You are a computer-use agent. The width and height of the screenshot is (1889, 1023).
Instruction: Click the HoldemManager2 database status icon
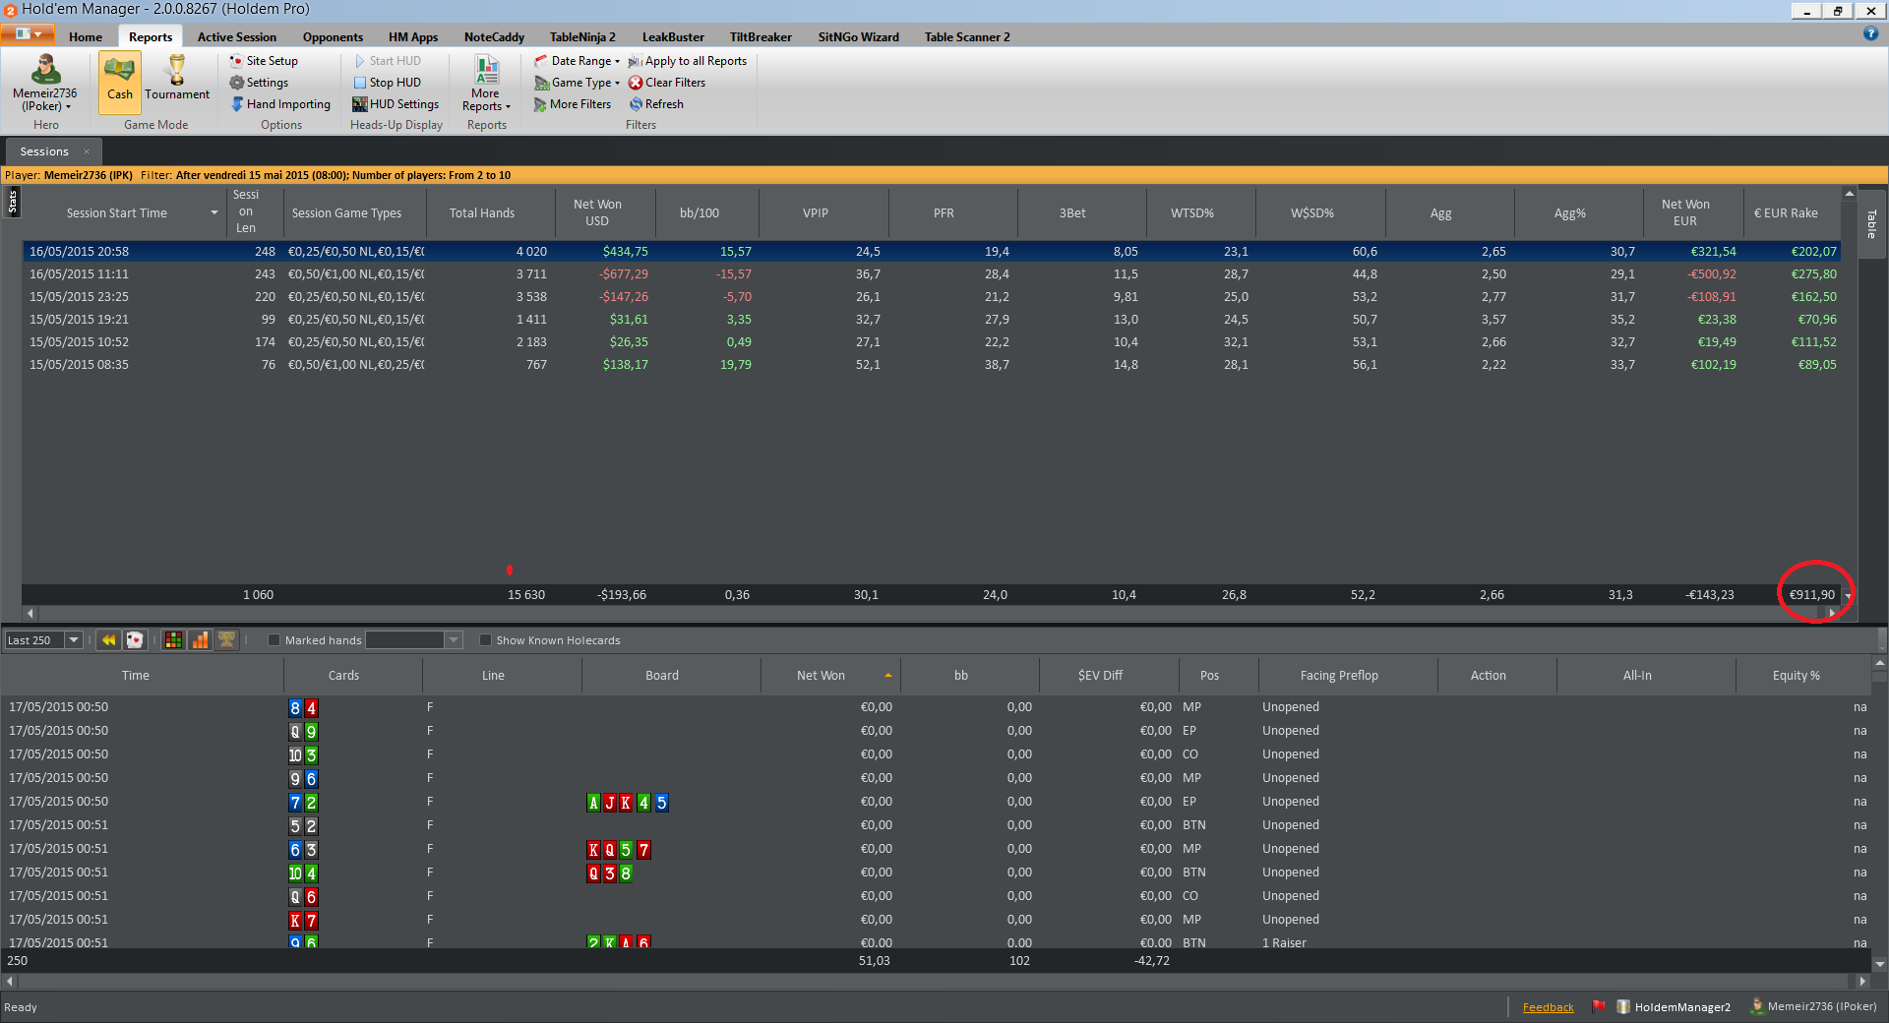coord(1674,1006)
